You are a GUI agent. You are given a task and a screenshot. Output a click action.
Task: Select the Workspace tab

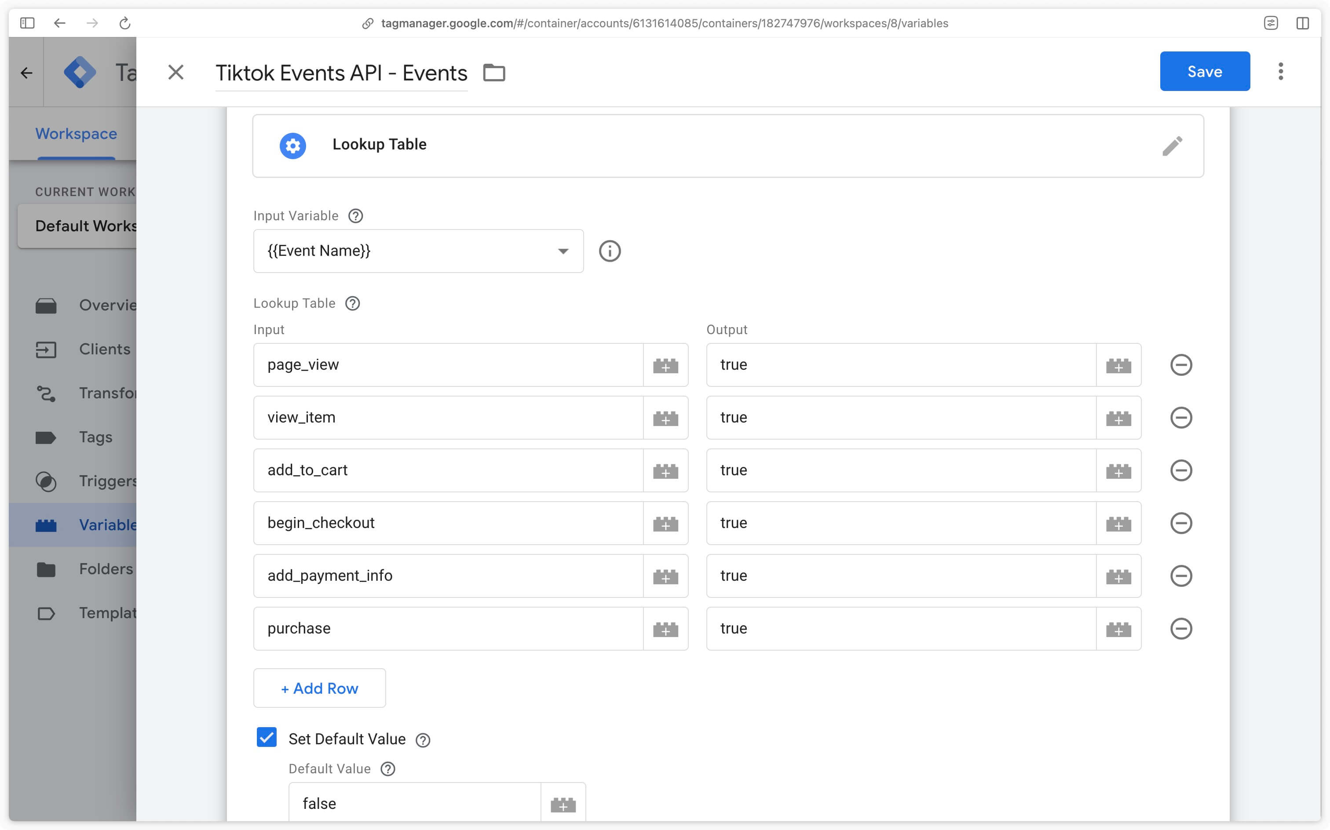77,133
